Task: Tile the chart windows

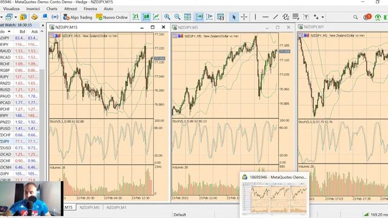Action: 187,17
